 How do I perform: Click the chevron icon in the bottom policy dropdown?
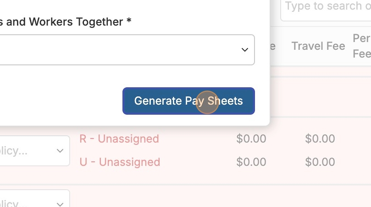pos(60,204)
